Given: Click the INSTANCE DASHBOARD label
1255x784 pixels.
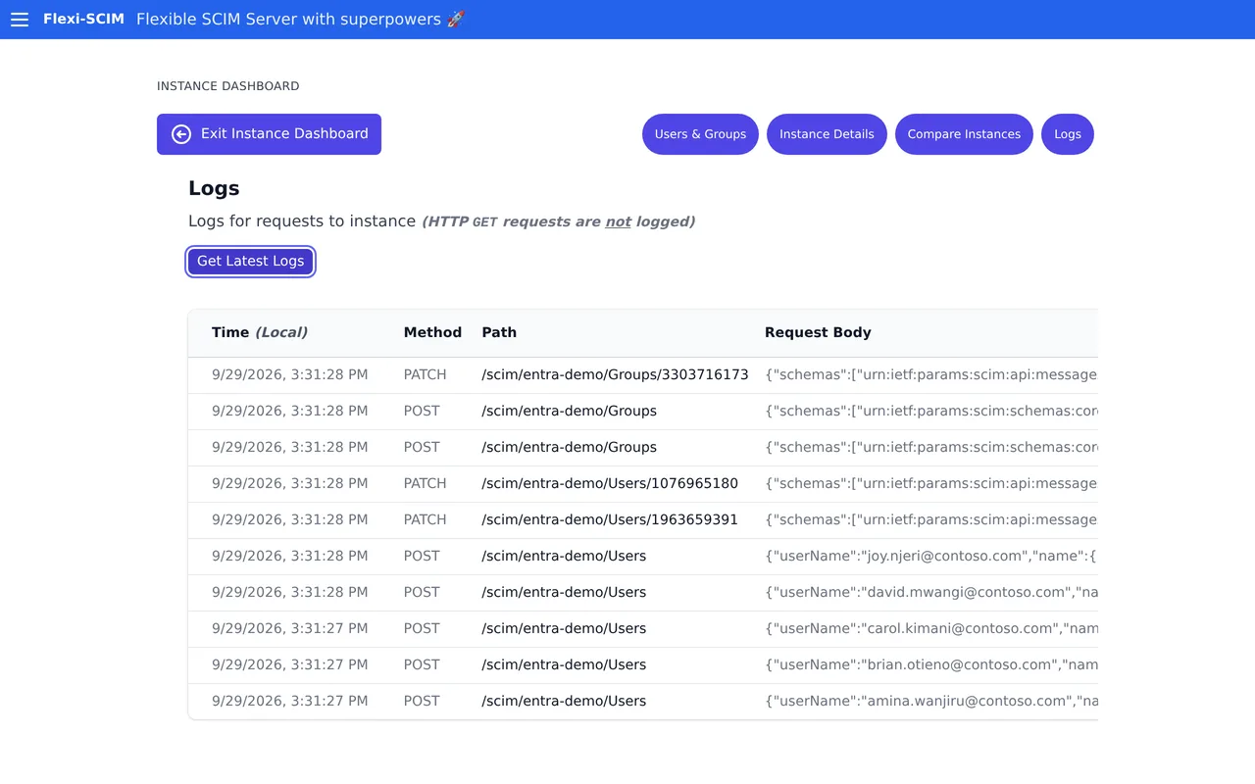Looking at the screenshot, I should click(227, 86).
